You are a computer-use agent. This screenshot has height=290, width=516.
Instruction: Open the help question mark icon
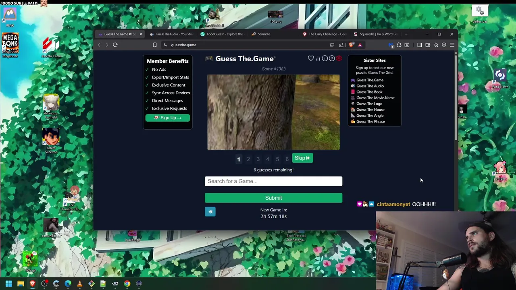[332, 58]
